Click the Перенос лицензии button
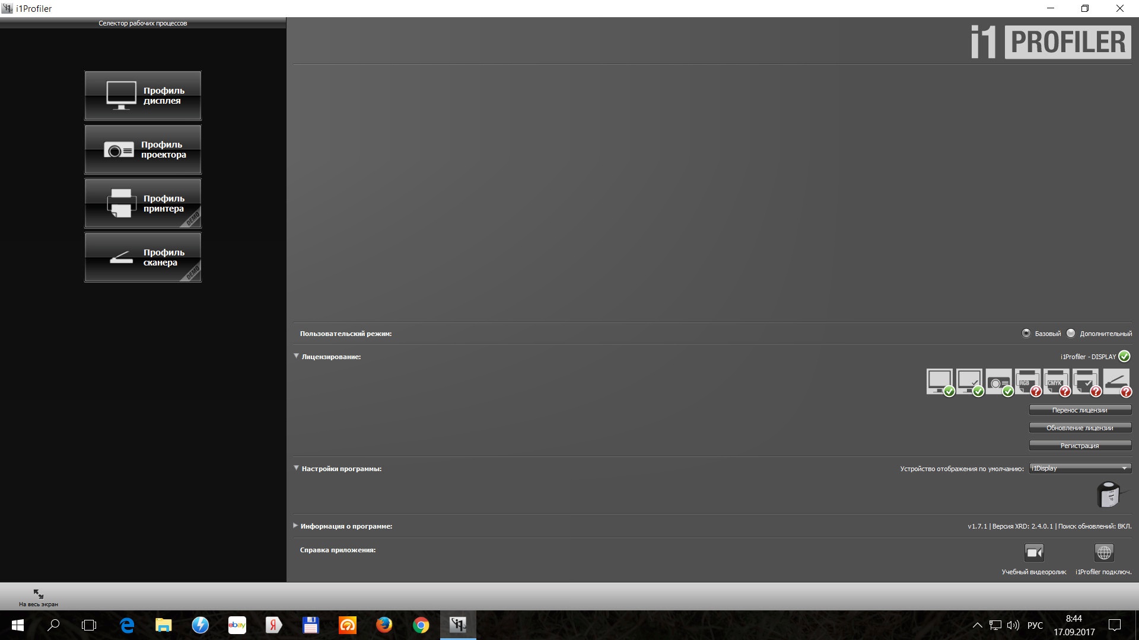The width and height of the screenshot is (1139, 640). click(1080, 410)
